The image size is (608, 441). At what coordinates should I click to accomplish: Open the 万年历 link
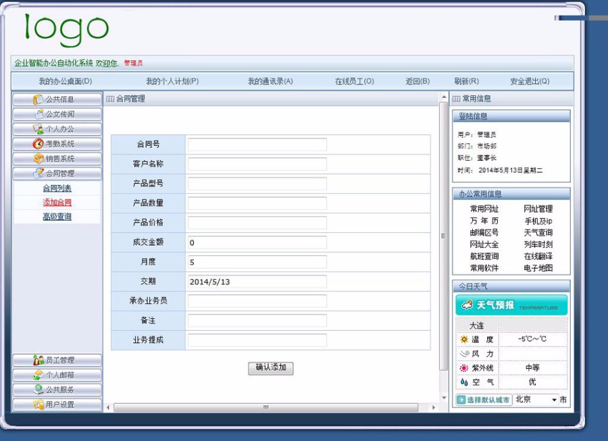point(484,221)
